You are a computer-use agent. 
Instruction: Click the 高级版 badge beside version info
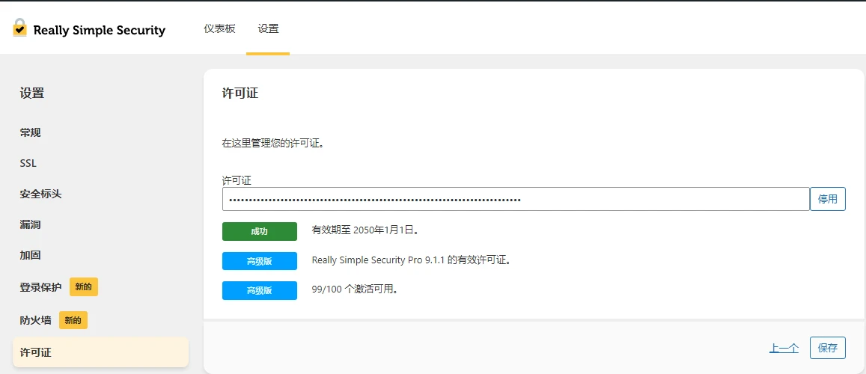click(x=260, y=261)
